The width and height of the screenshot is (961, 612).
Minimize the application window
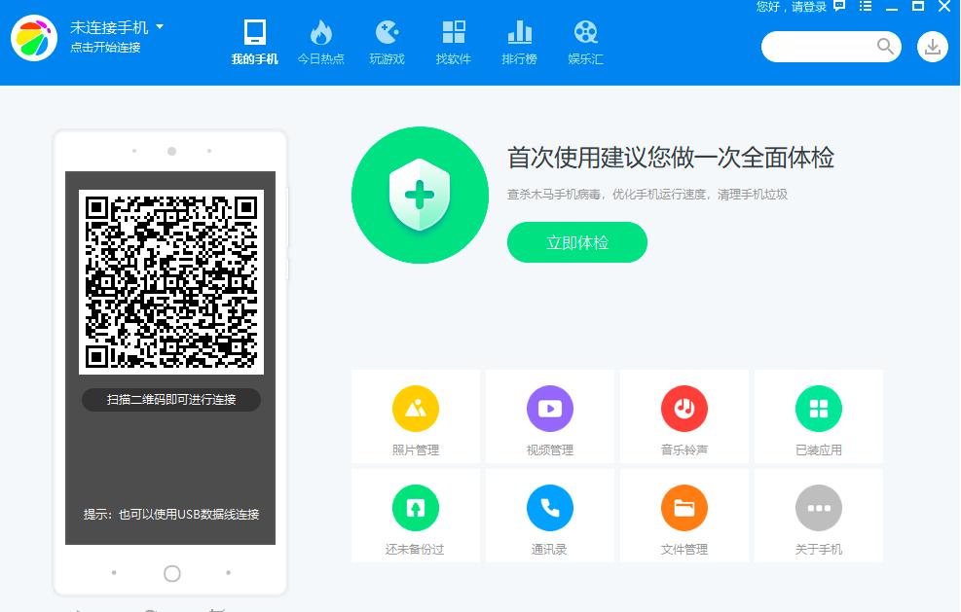point(892,8)
